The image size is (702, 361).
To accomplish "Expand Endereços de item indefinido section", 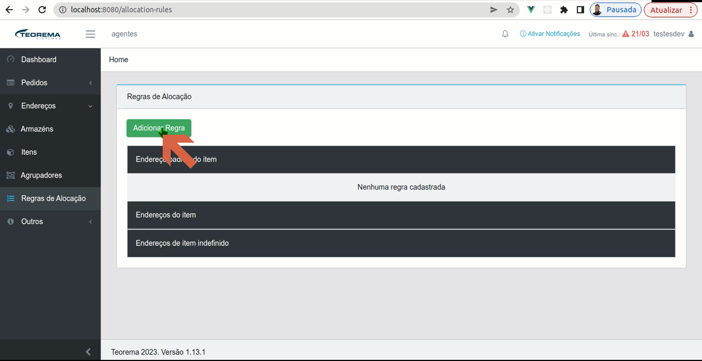I will [x=401, y=243].
